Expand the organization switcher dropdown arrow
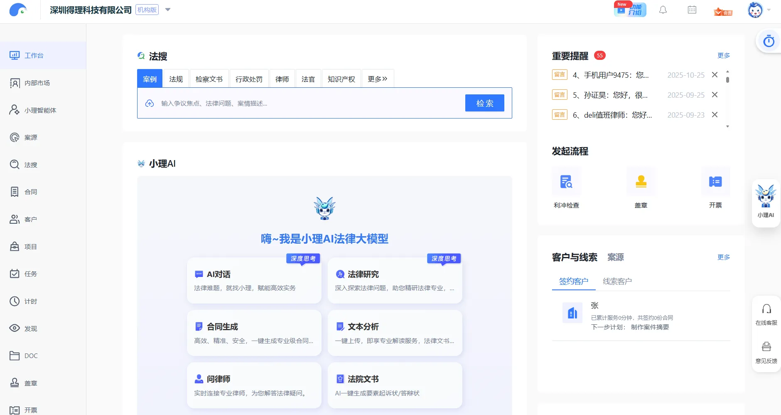This screenshot has height=415, width=781. point(168,10)
